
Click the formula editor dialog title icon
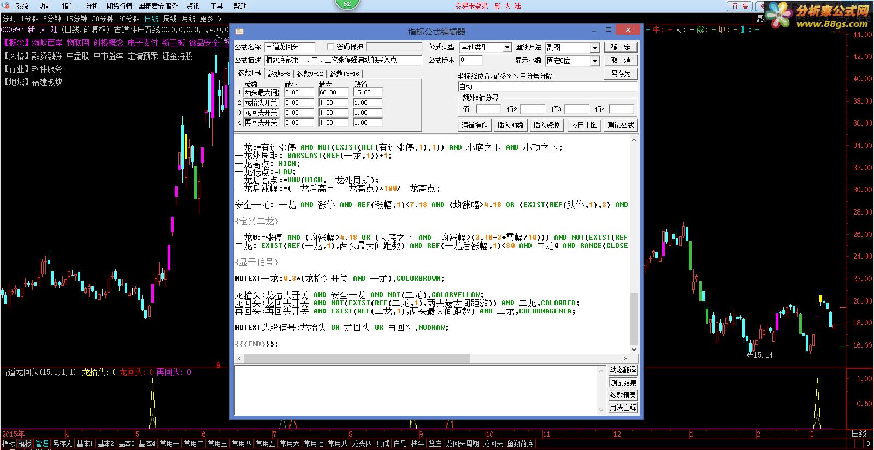pyautogui.click(x=239, y=31)
